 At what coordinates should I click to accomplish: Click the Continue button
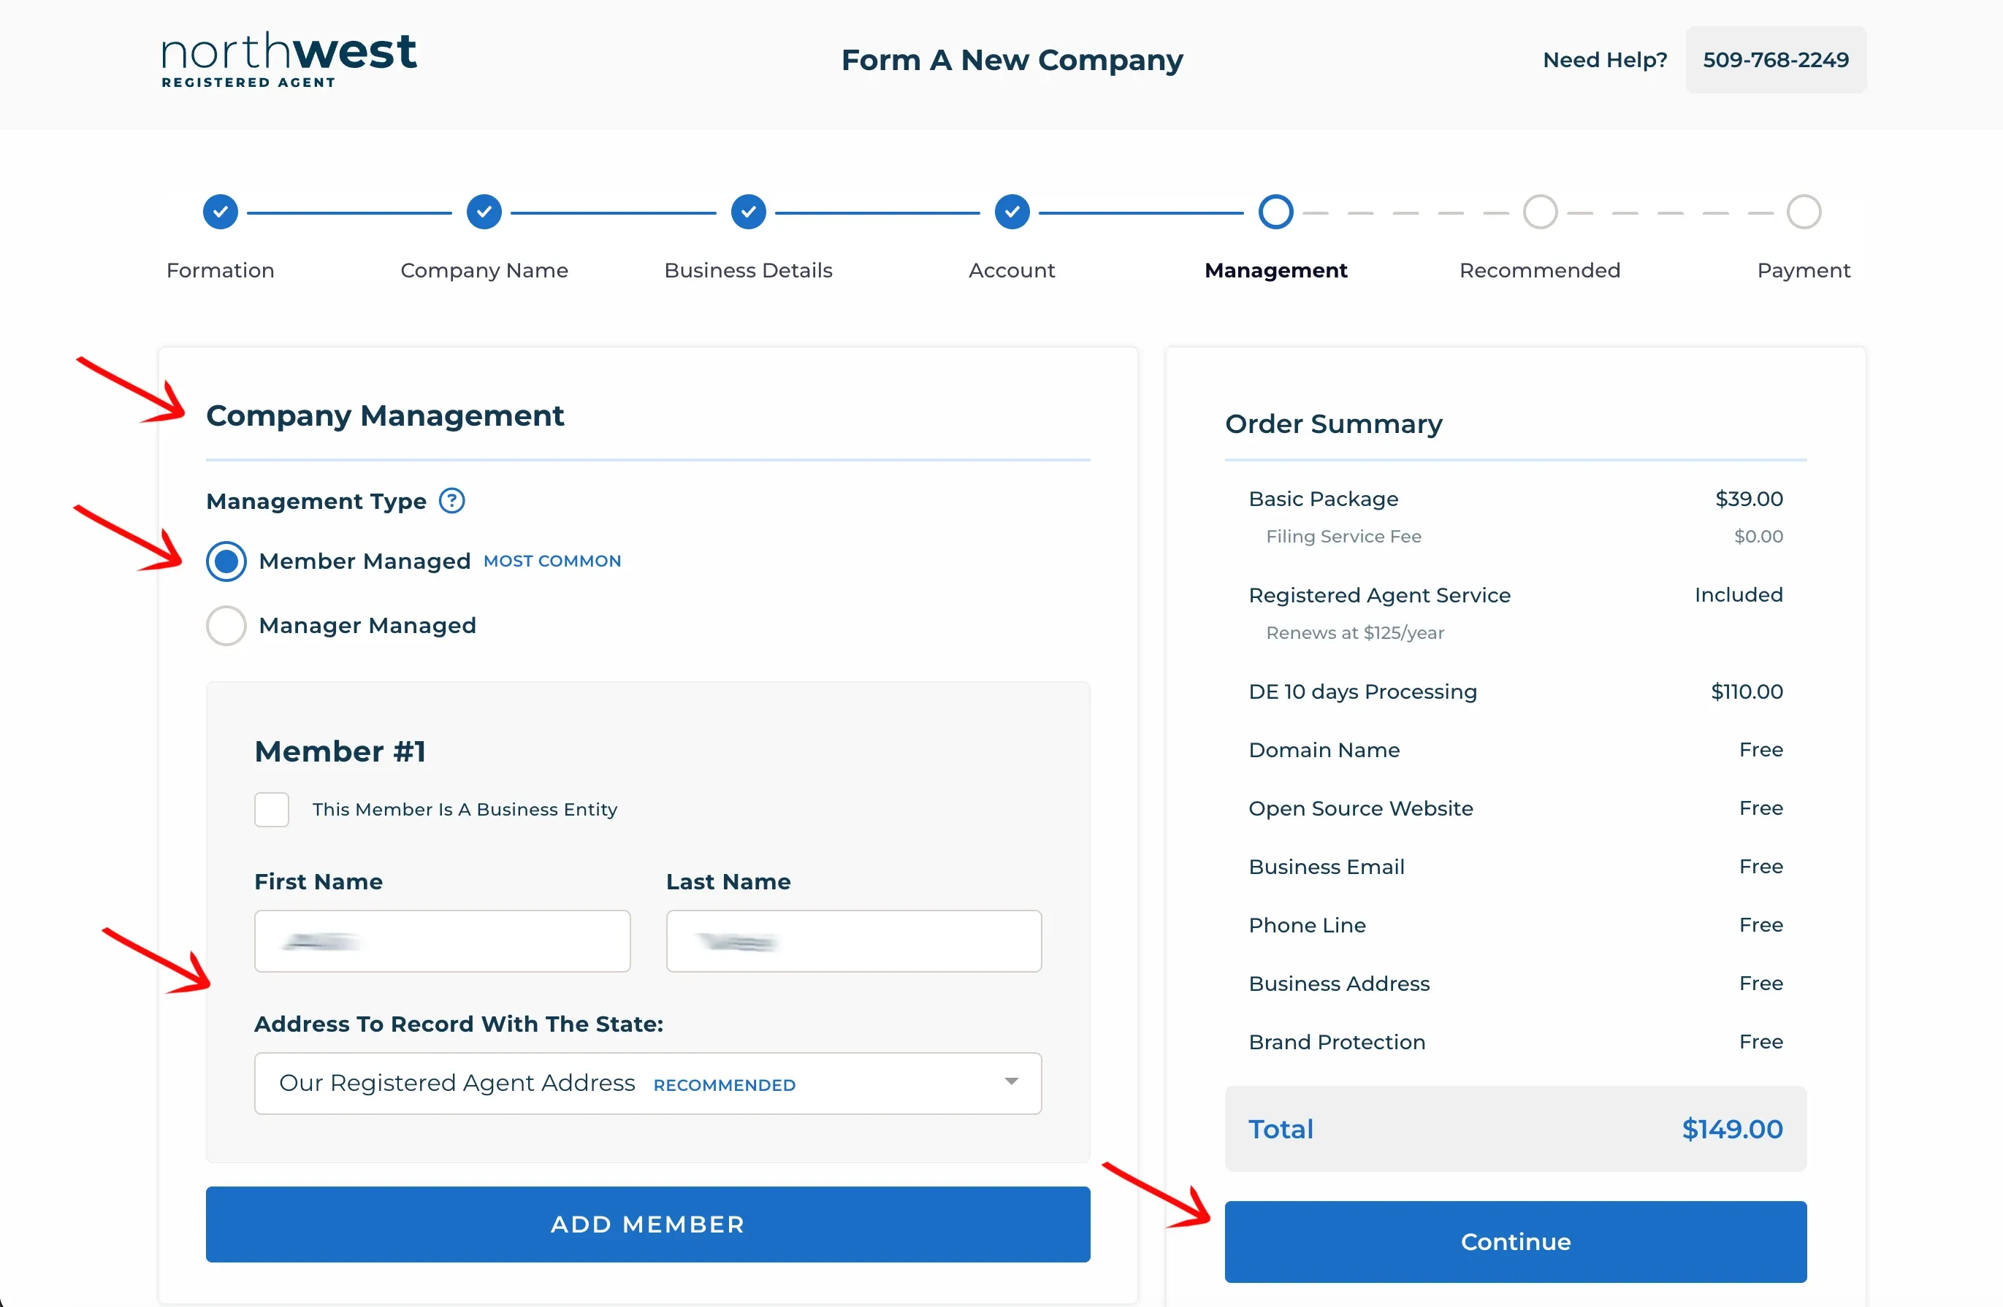1516,1241
